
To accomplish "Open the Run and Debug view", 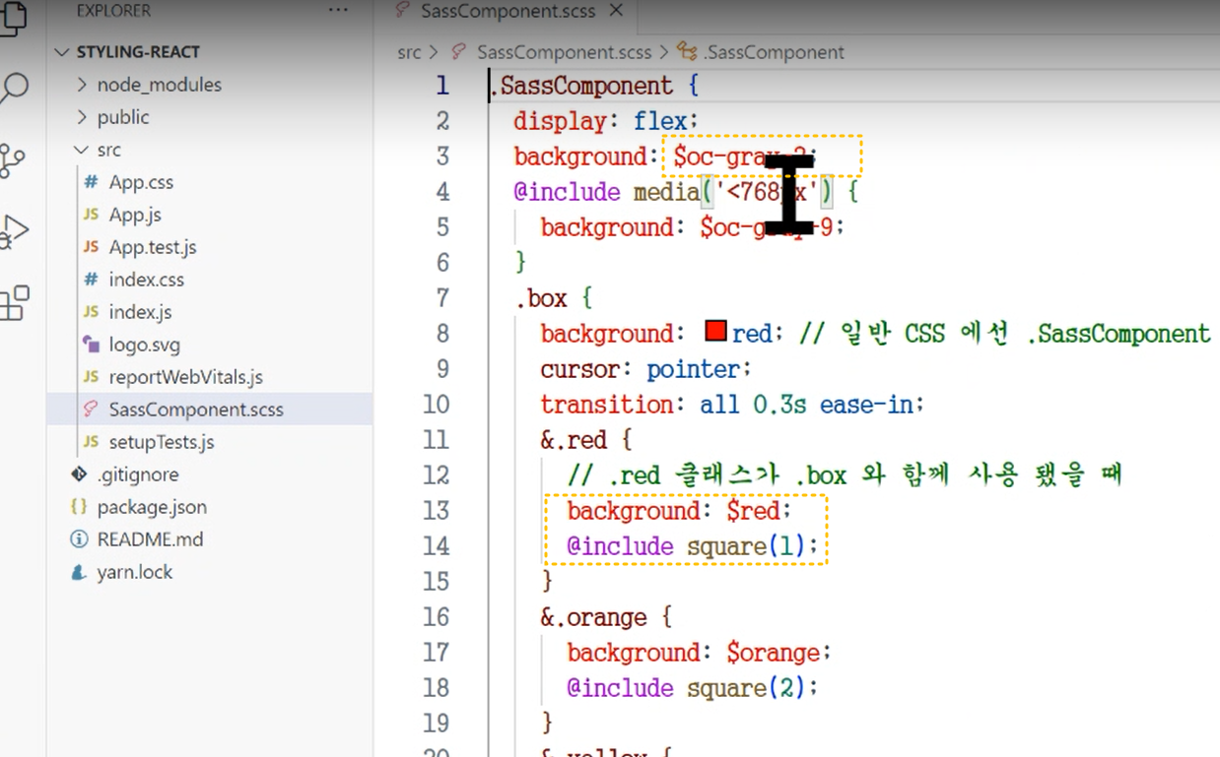I will pos(14,232).
